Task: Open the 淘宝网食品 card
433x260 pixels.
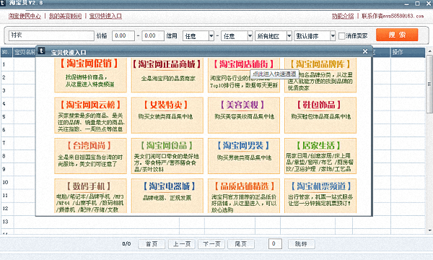Action: pos(167,156)
